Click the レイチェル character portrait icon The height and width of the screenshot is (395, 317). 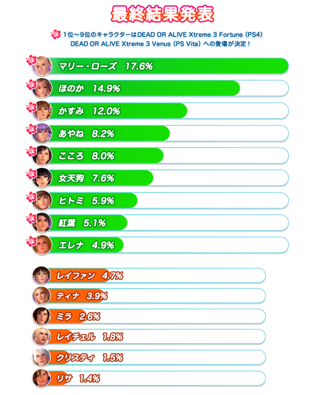click(41, 337)
